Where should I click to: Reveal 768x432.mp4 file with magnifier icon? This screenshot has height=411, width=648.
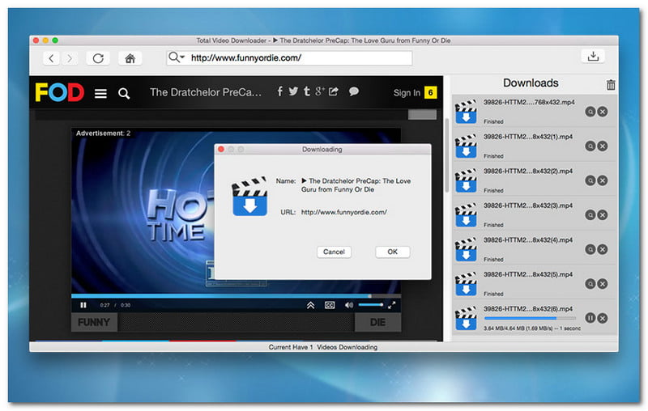(590, 112)
